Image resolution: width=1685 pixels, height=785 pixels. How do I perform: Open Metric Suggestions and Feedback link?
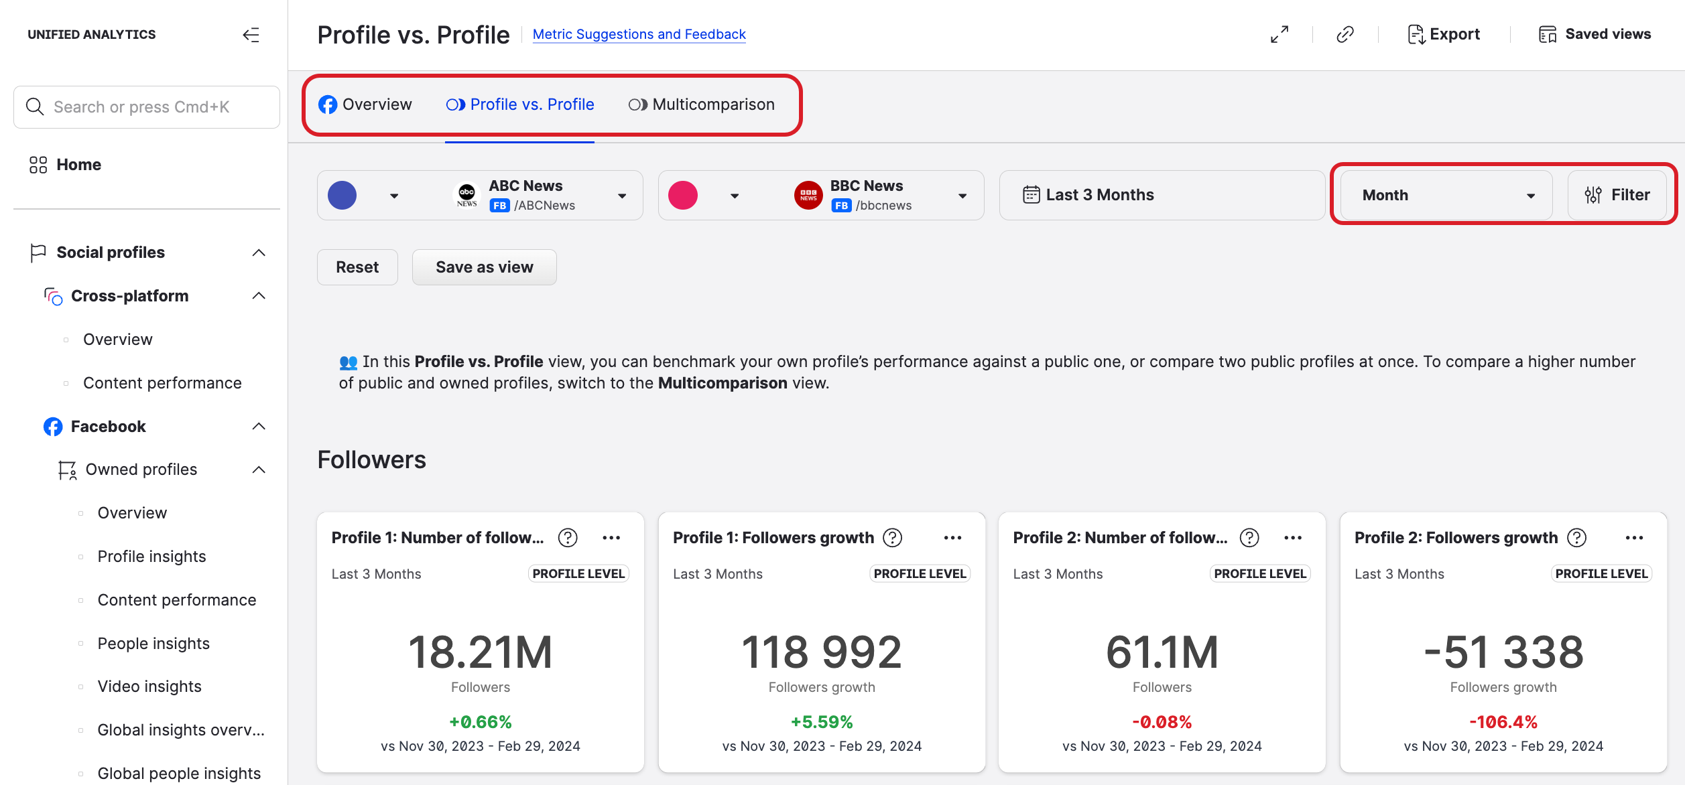click(639, 34)
